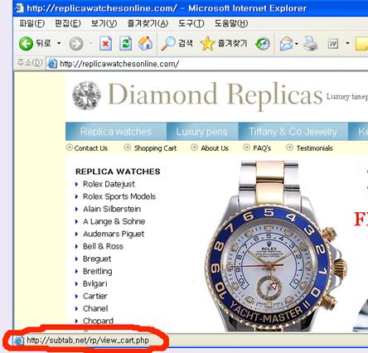
Task: Open Rolex Datejust category
Action: 109,184
